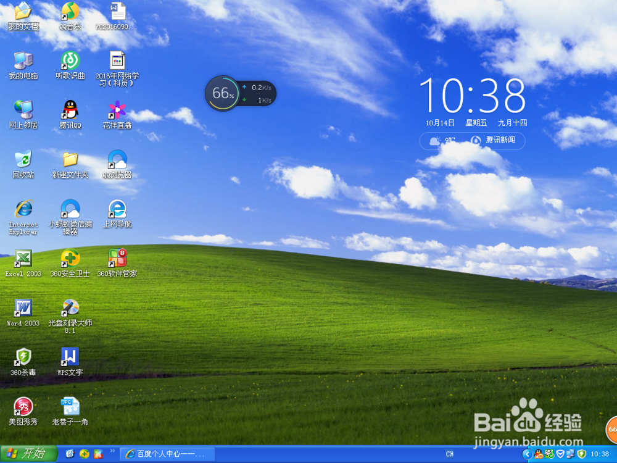Launch the Excel 2003 shortcut

23,264
